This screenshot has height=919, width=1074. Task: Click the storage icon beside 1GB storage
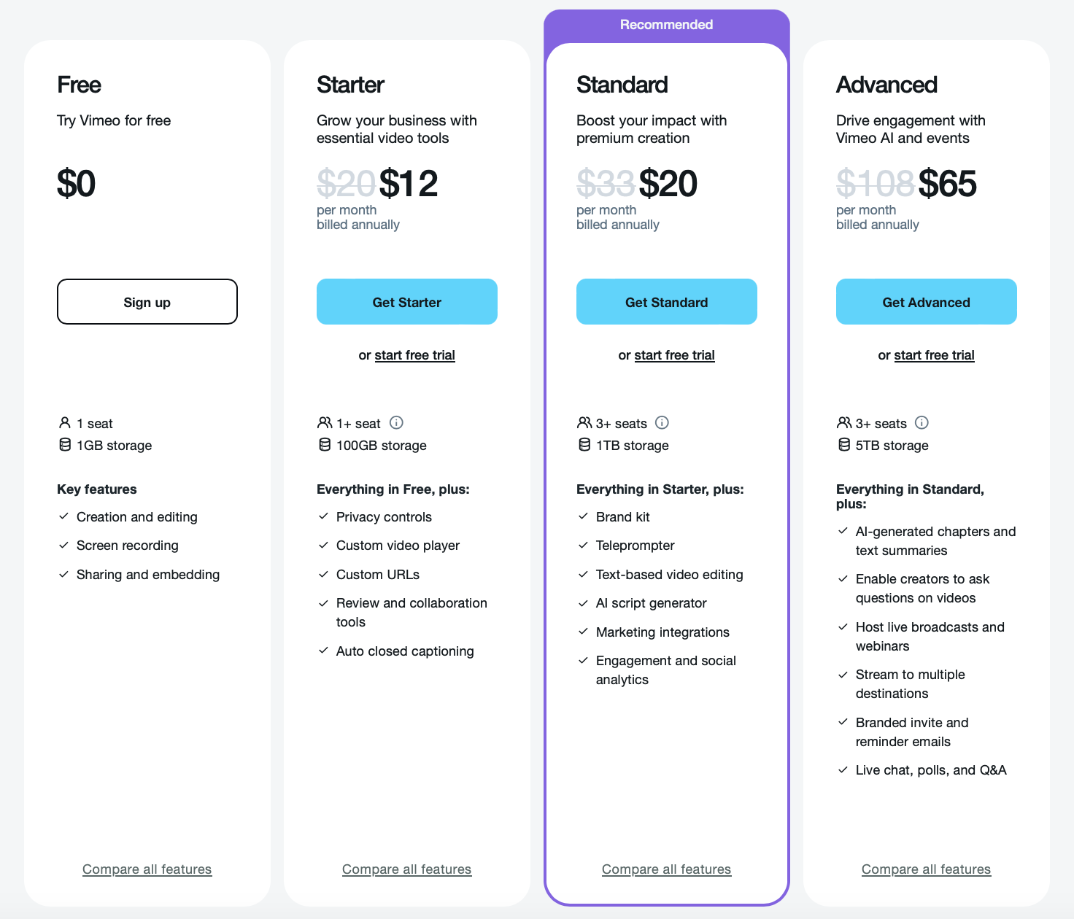pos(65,445)
